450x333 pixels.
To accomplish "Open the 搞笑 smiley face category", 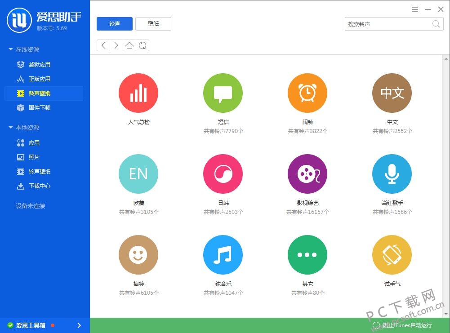I will (138, 254).
